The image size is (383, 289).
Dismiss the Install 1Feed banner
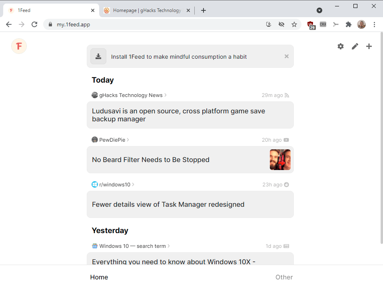[x=286, y=56]
